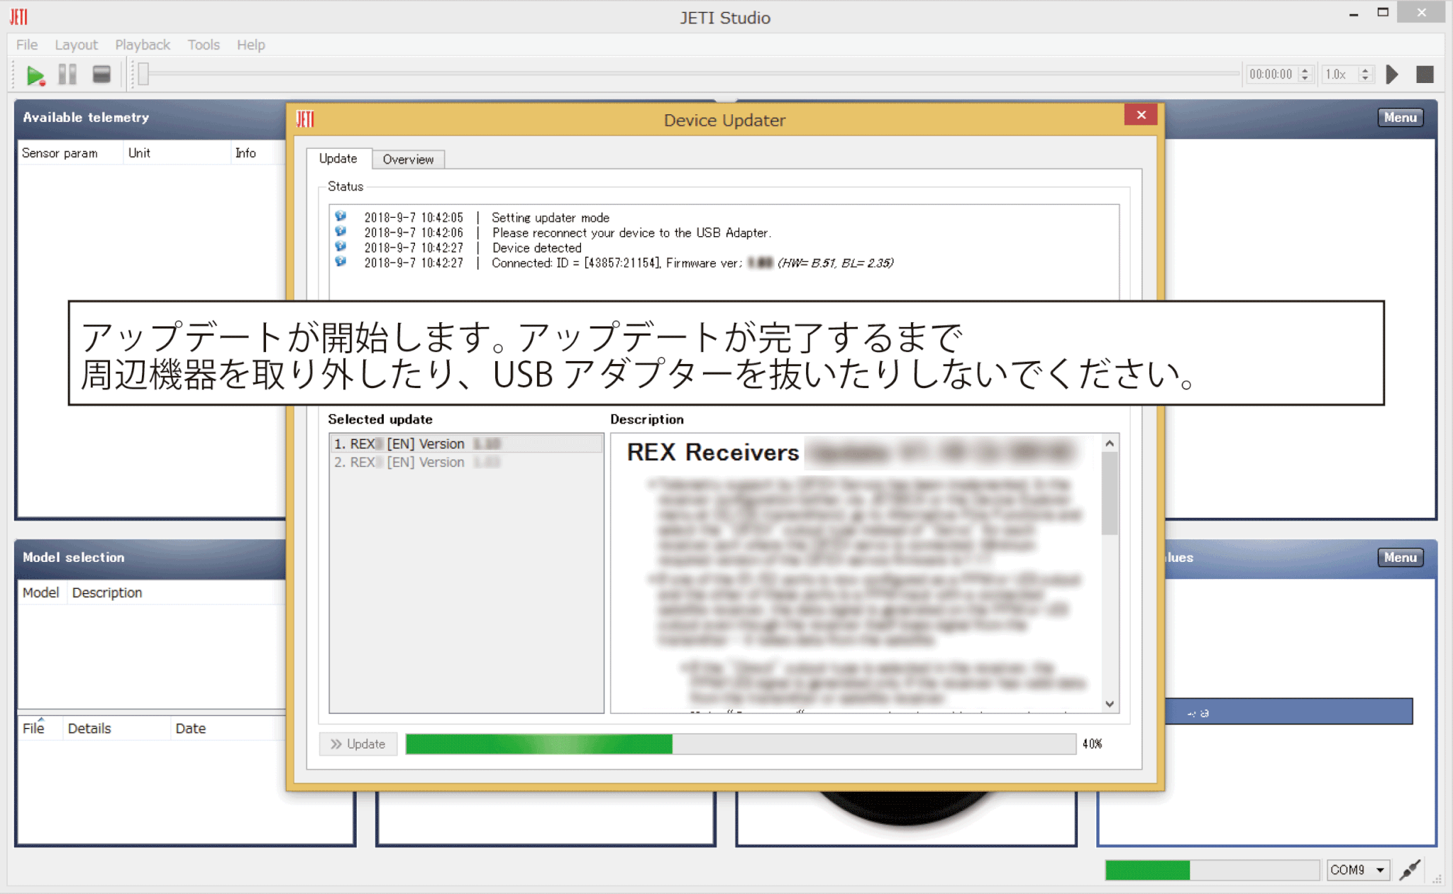Click the playback play triangle at right
This screenshot has height=894, width=1453.
[1392, 74]
